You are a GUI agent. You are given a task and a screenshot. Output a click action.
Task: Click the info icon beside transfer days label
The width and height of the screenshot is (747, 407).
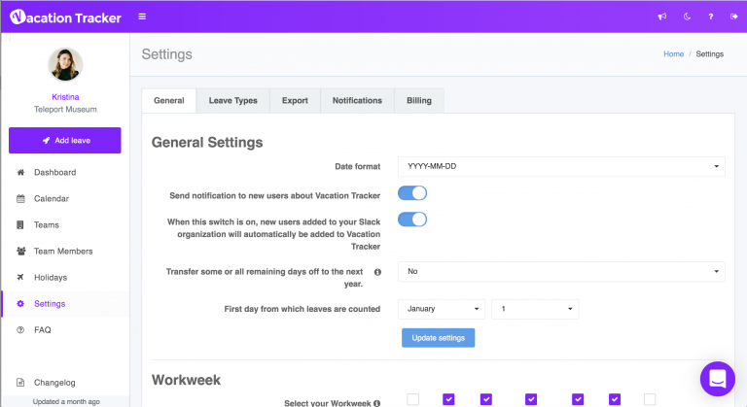(x=377, y=272)
